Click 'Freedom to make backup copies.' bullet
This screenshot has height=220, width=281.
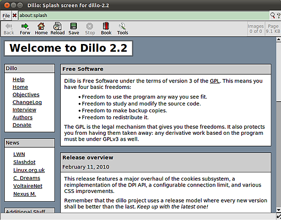click(124, 110)
